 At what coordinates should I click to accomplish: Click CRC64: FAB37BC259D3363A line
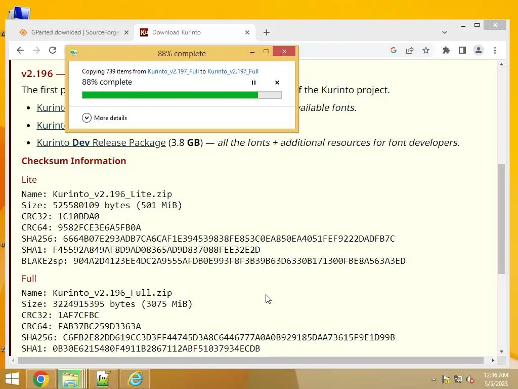click(81, 327)
